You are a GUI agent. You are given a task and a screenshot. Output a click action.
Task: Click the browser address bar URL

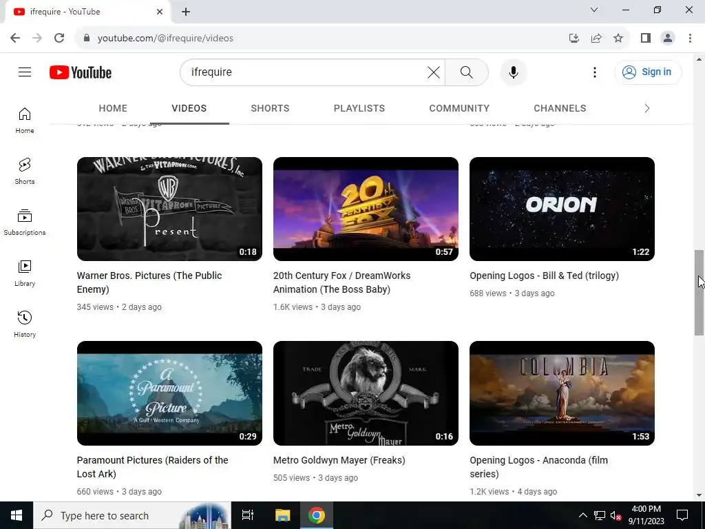coord(165,39)
